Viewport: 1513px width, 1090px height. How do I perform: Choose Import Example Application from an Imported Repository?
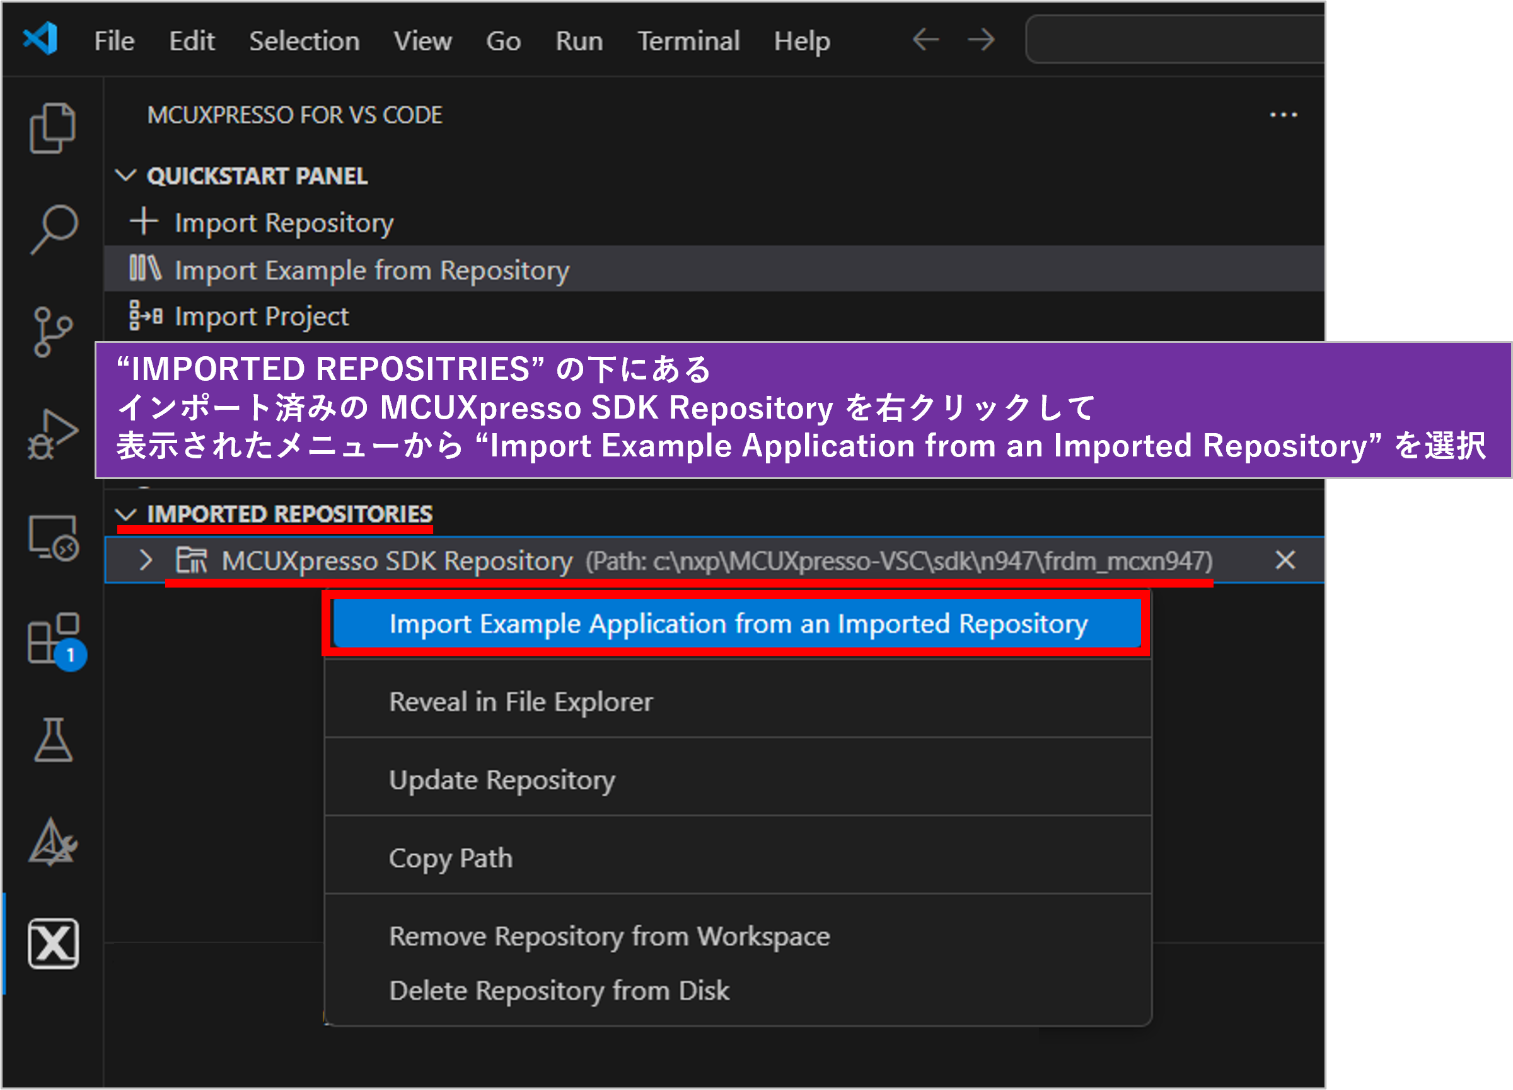(x=737, y=623)
